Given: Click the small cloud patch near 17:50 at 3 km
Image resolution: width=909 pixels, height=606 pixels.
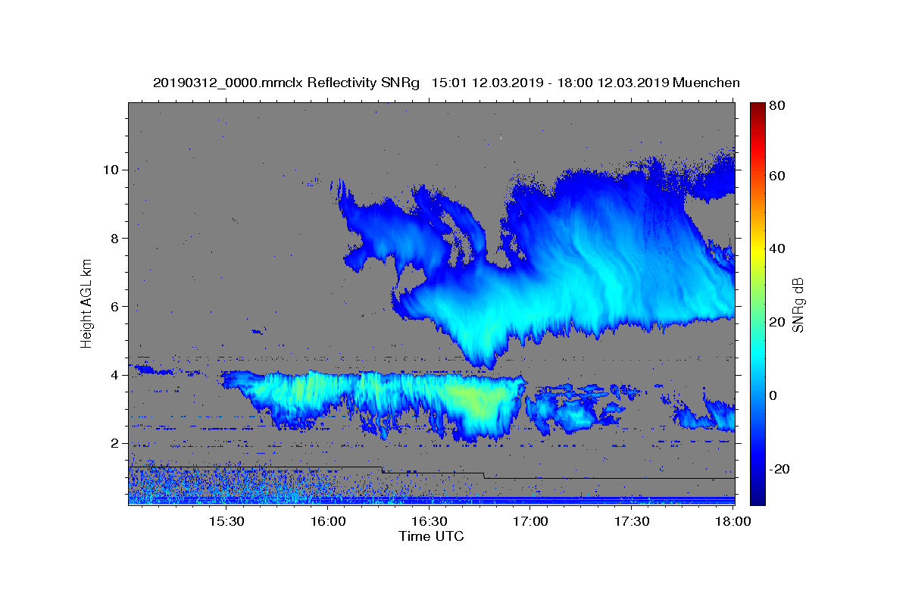Looking at the screenshot, I should tap(704, 415).
